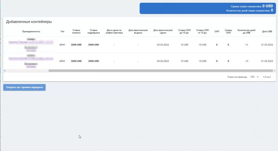Click the Принадлежность column header
Screen dimensions: 278x151
click(x=31, y=31)
